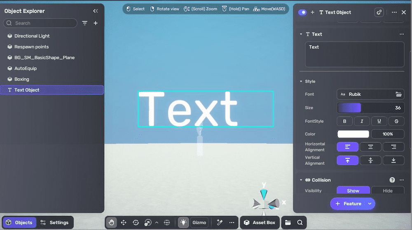Click the magic wand tool icon

point(220,223)
